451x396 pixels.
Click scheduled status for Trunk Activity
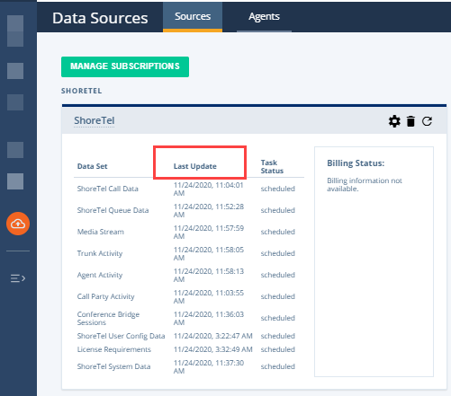[278, 253]
